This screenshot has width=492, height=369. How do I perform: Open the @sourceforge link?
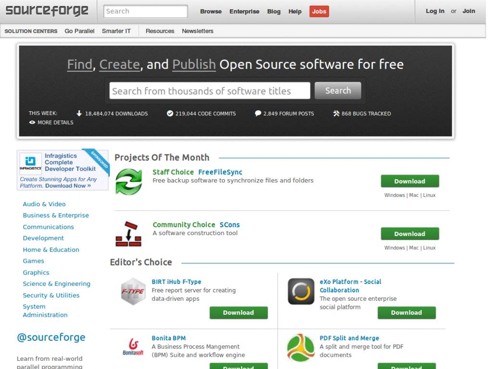[x=51, y=337]
